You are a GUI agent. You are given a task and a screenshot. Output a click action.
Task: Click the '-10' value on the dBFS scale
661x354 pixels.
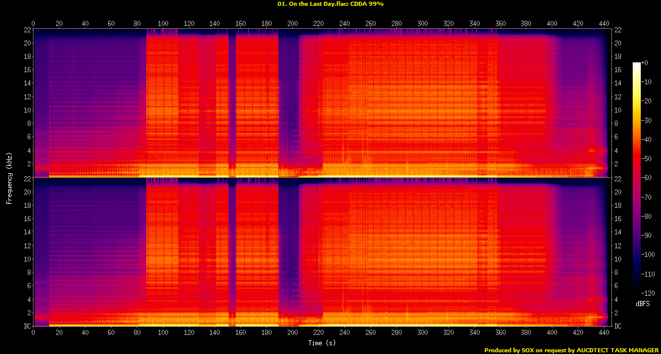pos(646,82)
